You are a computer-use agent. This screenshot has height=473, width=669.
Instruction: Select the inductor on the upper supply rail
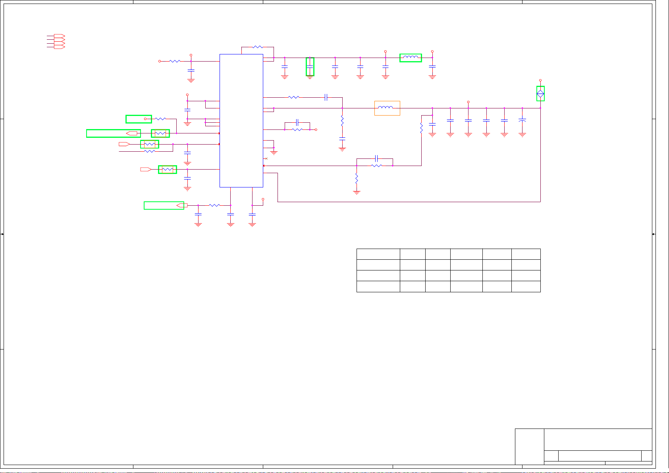tap(411, 58)
